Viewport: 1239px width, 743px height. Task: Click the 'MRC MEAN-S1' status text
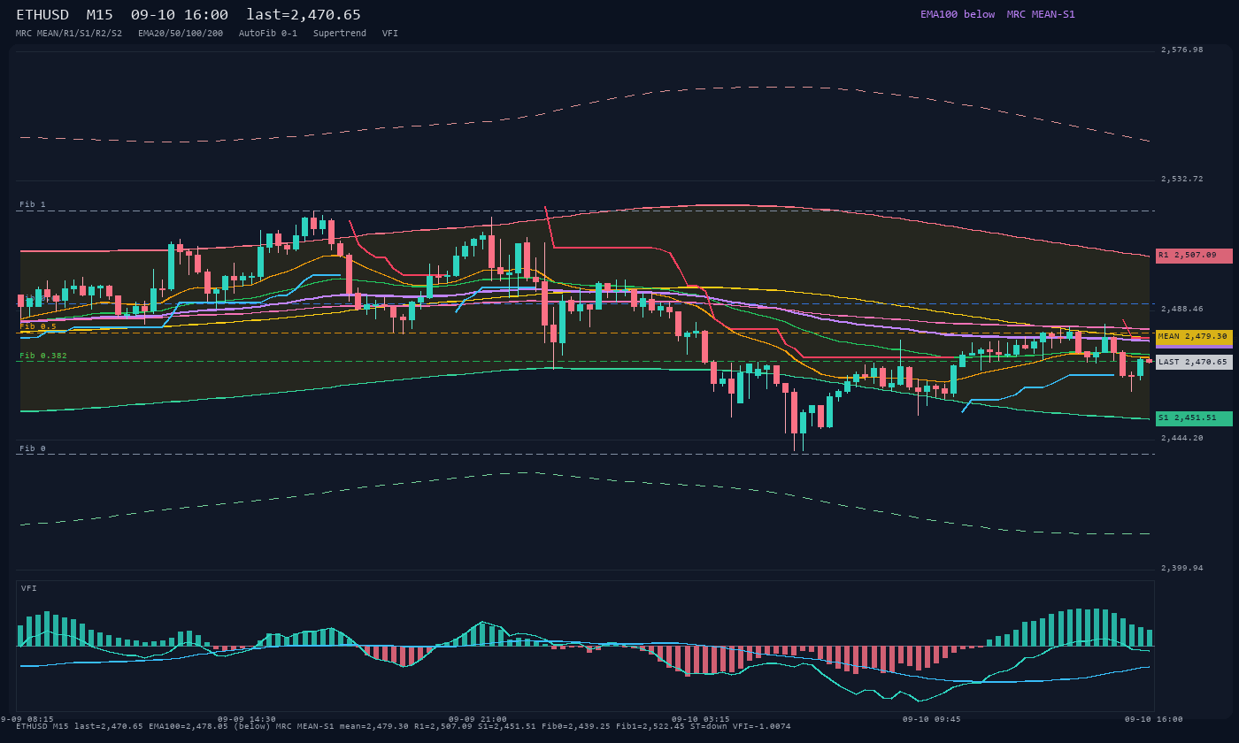1041,14
